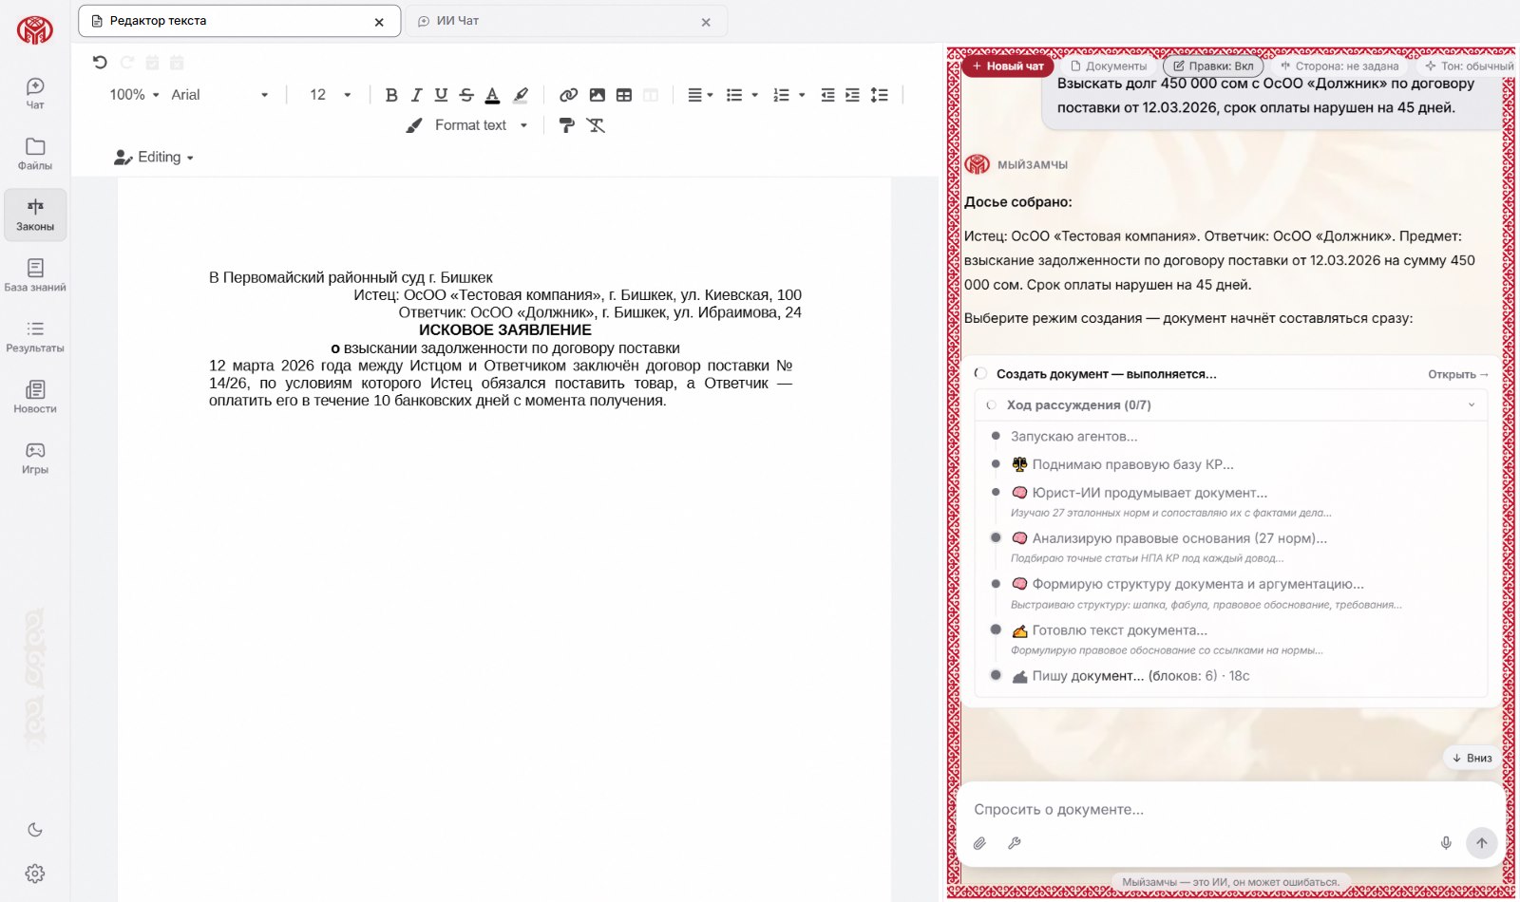Open the 100% zoom dropdown
Screen dimensions: 1520x902
click(x=134, y=95)
